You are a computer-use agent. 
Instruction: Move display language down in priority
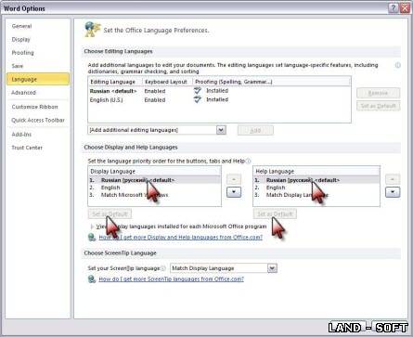click(234, 192)
